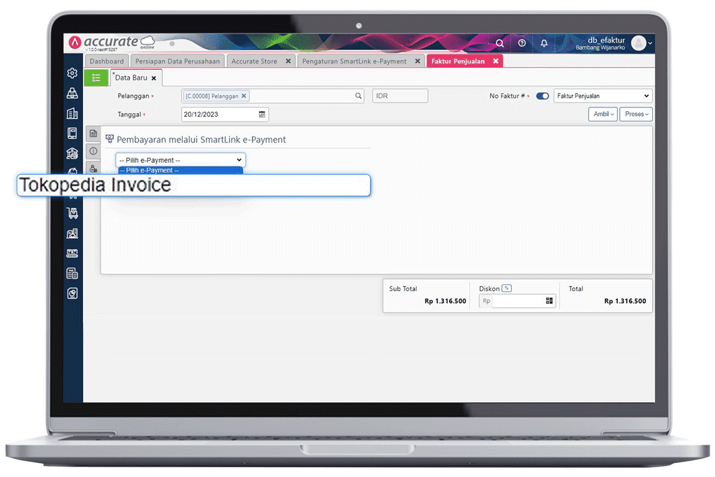The image size is (715, 477).
Task: Open the trolley with boxes sidebar icon
Action: [x=72, y=213]
